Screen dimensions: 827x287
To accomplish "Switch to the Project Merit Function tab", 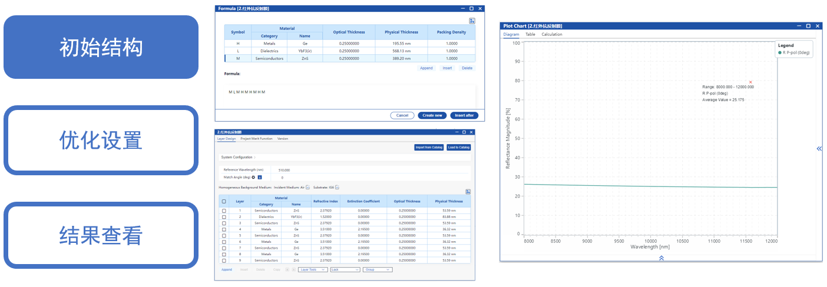I will [x=256, y=138].
